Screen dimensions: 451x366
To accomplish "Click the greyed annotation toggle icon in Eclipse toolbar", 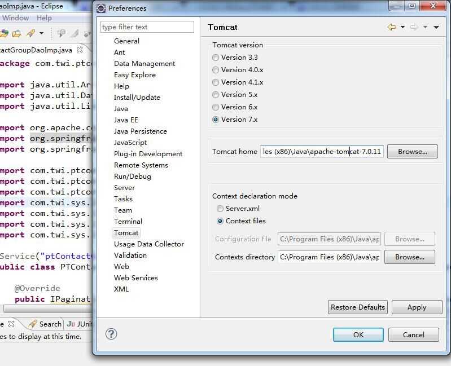I will click(x=61, y=34).
